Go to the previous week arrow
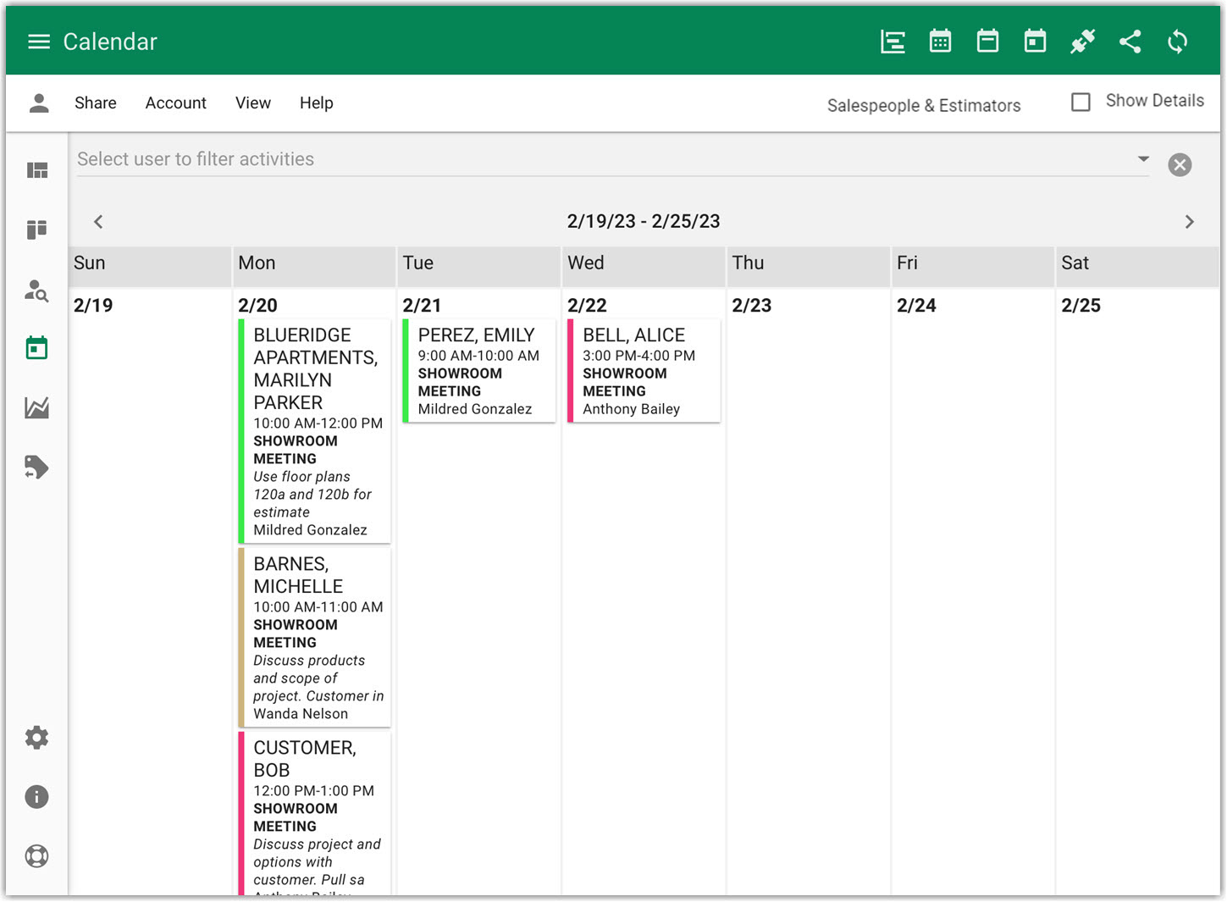 (98, 222)
